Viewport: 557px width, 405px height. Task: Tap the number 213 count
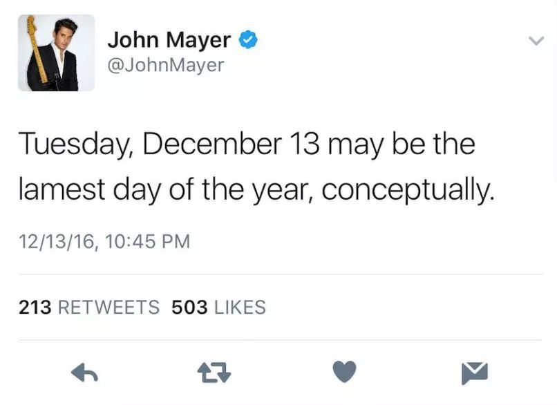pos(35,308)
